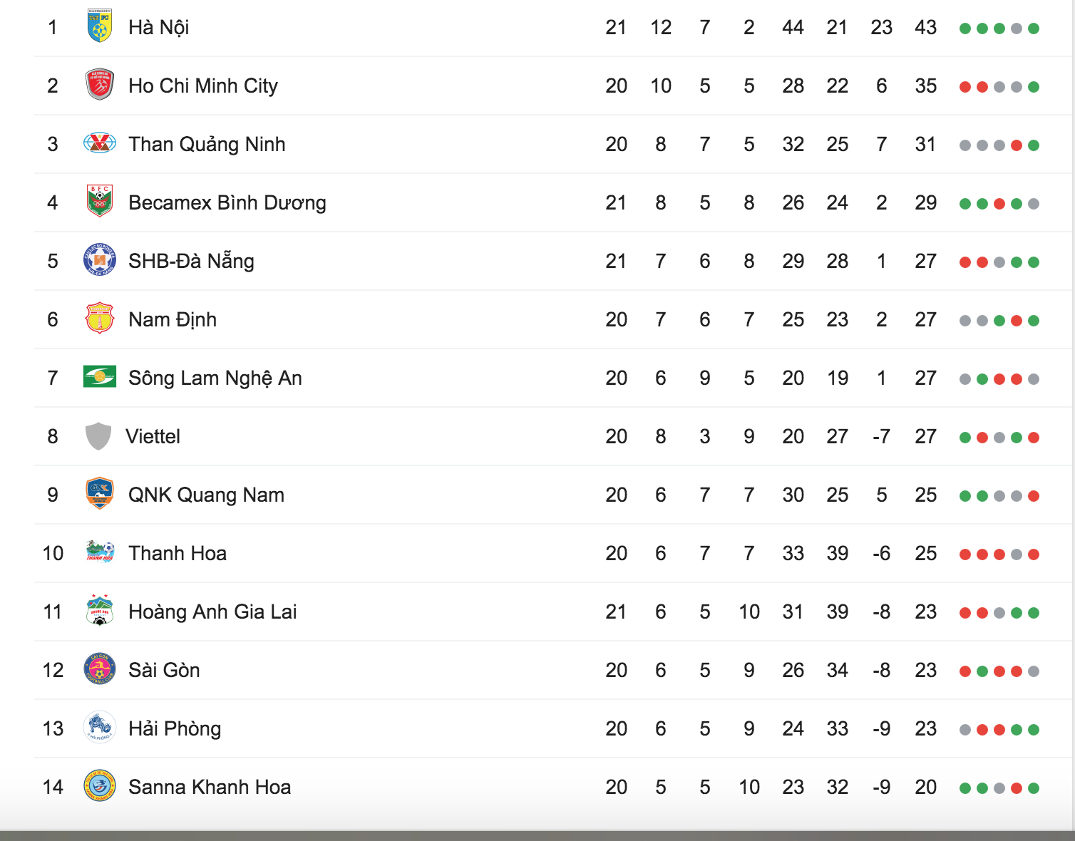Click Hà Nội's last green form dot

click(1034, 29)
